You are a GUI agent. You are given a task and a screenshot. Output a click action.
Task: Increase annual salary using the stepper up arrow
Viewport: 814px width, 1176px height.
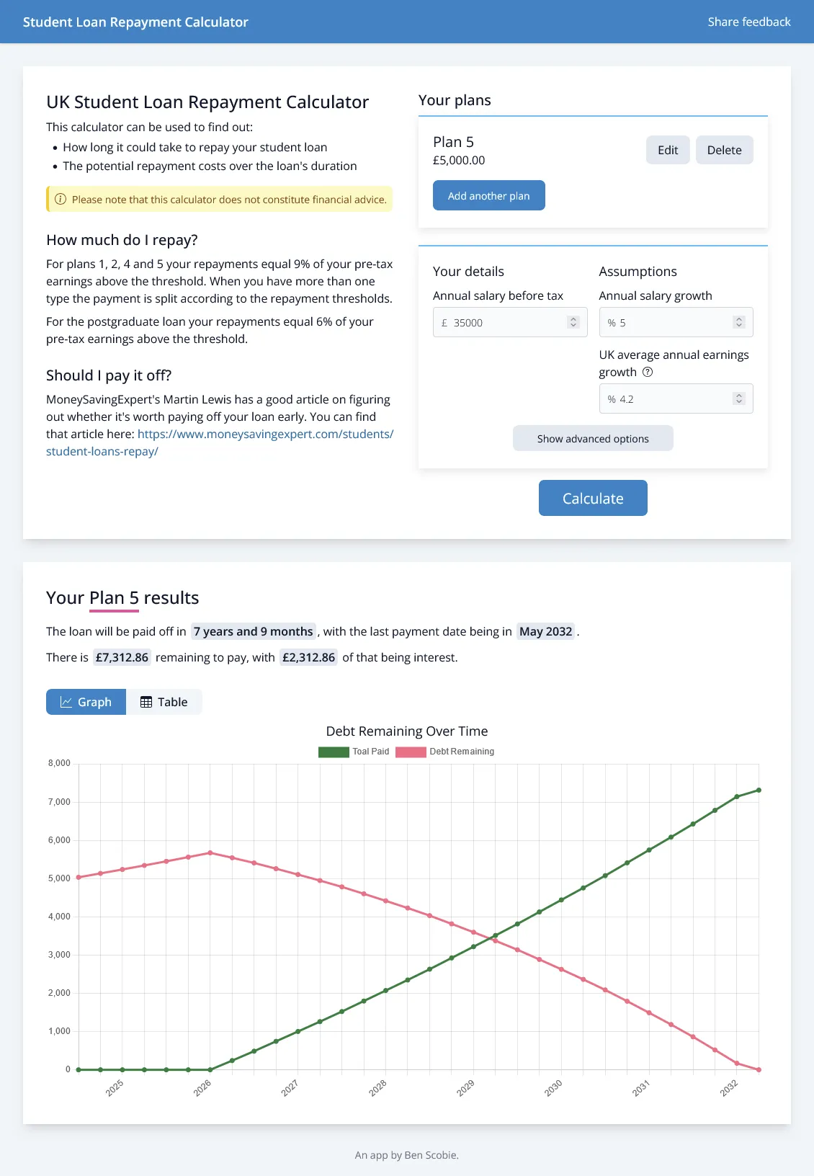[573, 318]
